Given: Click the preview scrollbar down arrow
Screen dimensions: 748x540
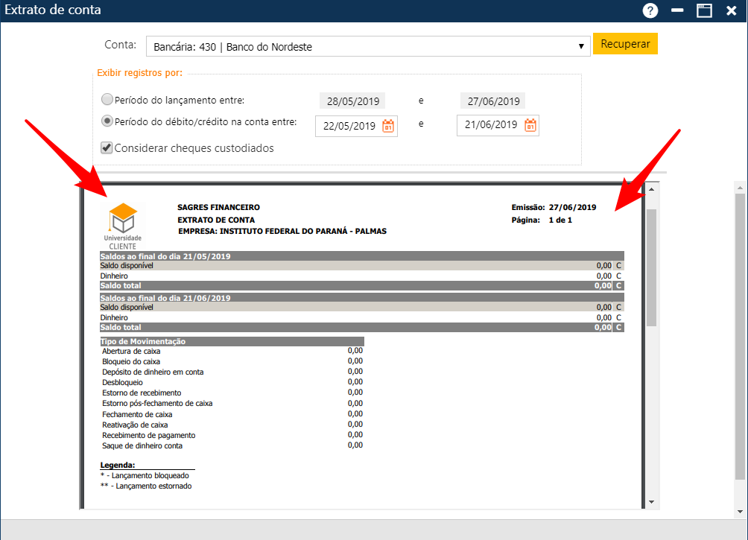Looking at the screenshot, I should [653, 502].
